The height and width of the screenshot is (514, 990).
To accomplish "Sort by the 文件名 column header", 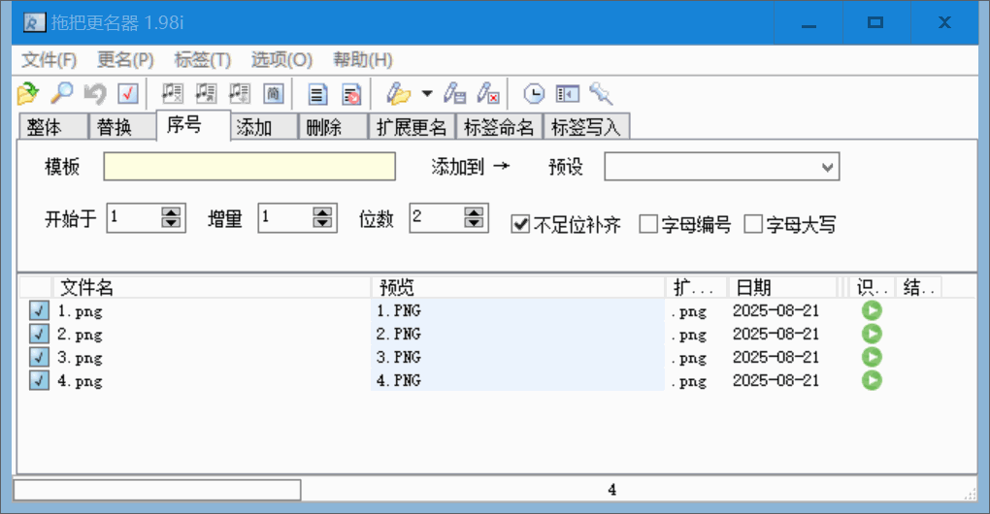I will click(213, 288).
